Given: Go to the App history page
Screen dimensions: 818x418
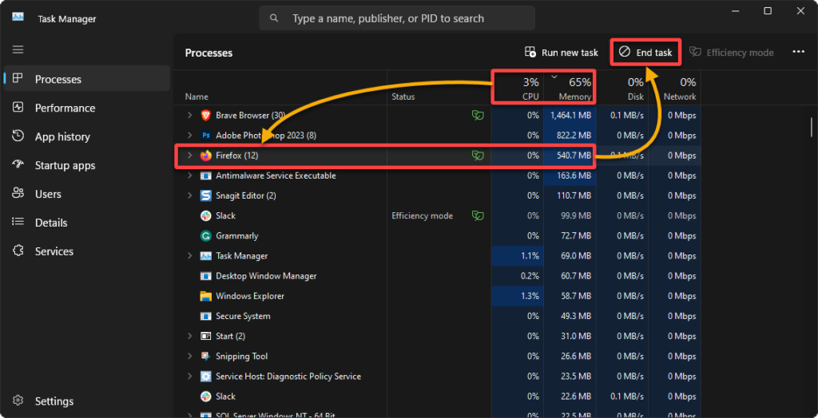Looking at the screenshot, I should point(62,136).
